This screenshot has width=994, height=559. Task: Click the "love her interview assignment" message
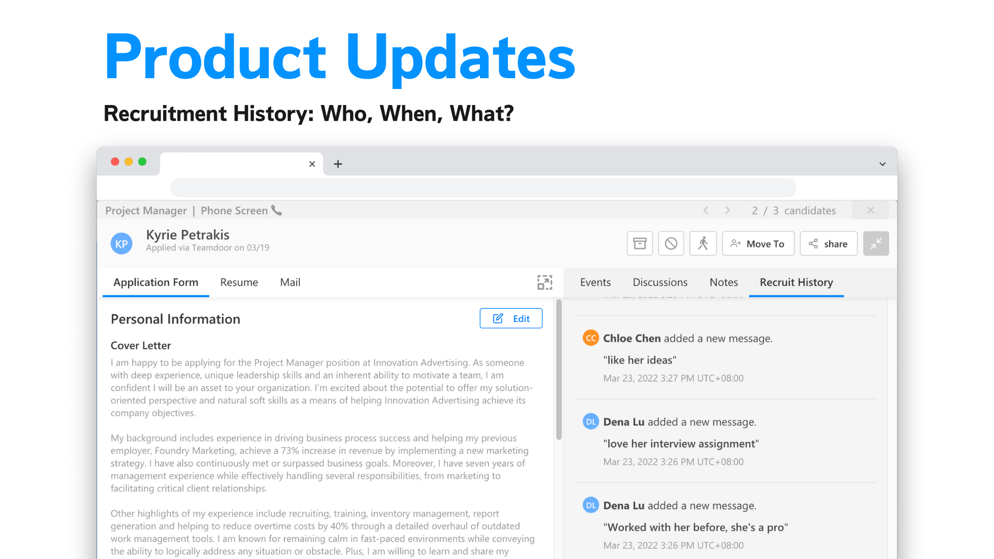(x=681, y=444)
